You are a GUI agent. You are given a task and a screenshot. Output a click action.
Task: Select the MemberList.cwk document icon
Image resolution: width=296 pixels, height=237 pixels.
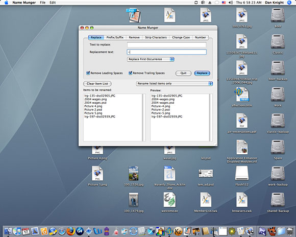[206, 200]
